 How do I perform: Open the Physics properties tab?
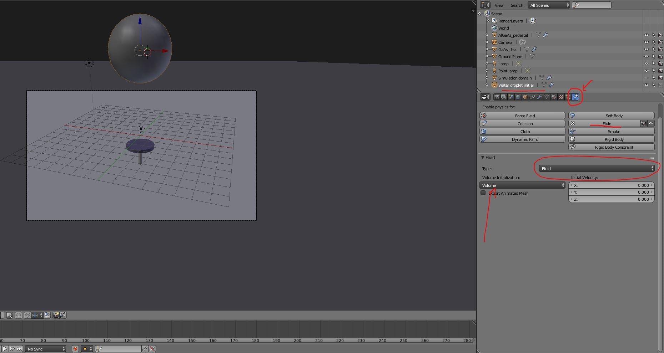click(x=575, y=97)
